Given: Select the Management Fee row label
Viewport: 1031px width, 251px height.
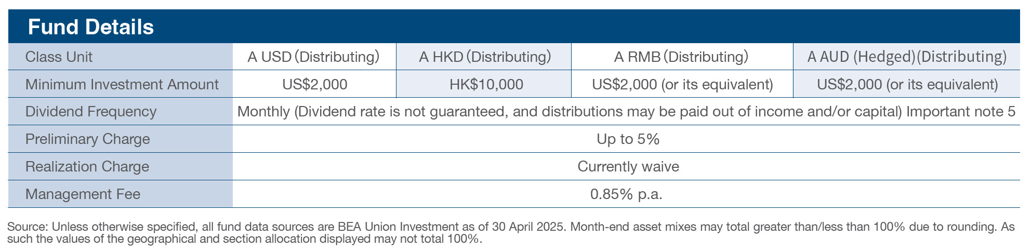Looking at the screenshot, I should click(x=83, y=194).
